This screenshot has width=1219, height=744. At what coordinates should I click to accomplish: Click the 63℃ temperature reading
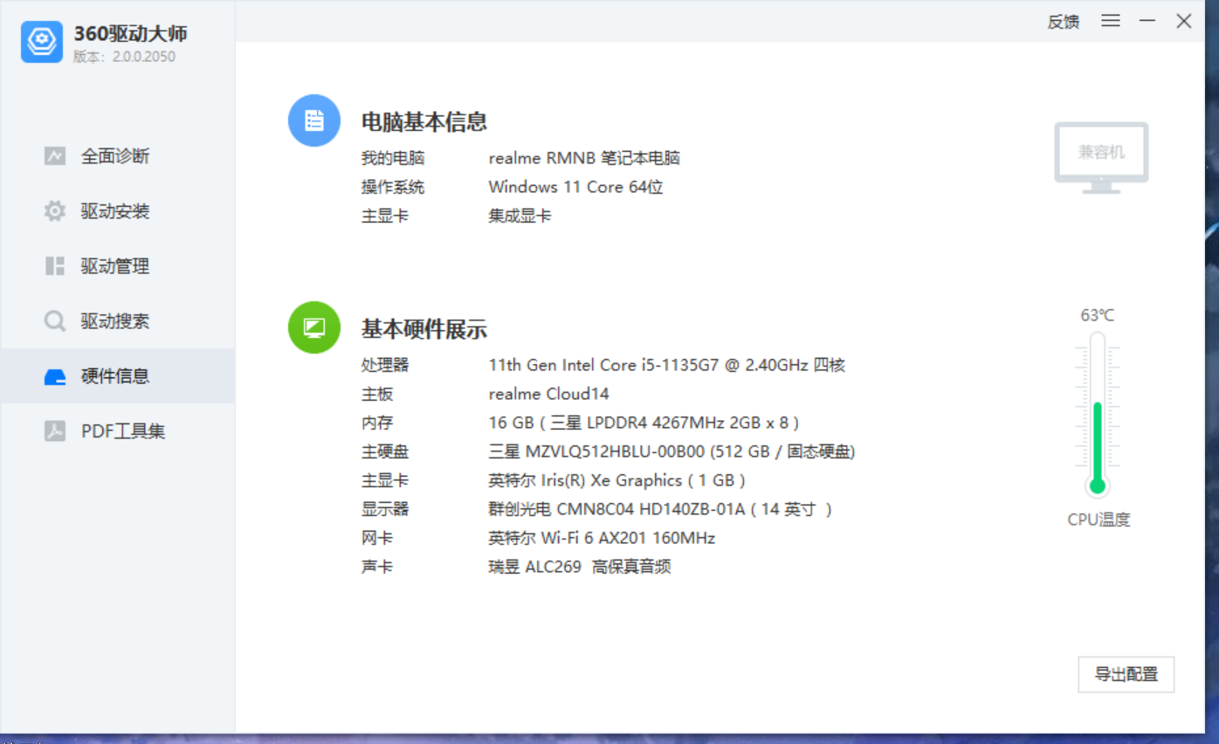coord(1098,315)
